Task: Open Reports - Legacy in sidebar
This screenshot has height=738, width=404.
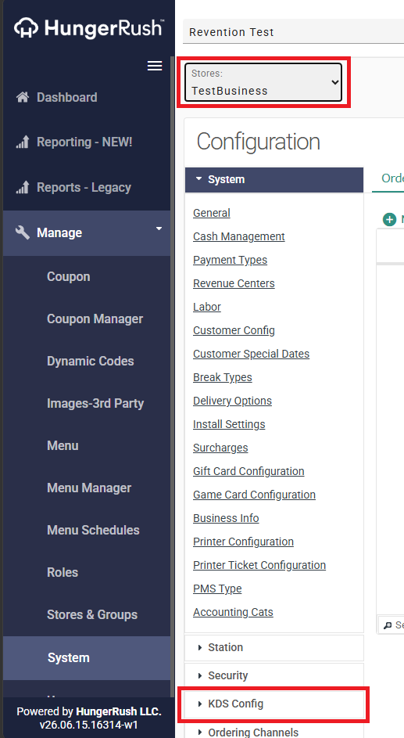Action: pyautogui.click(x=84, y=187)
